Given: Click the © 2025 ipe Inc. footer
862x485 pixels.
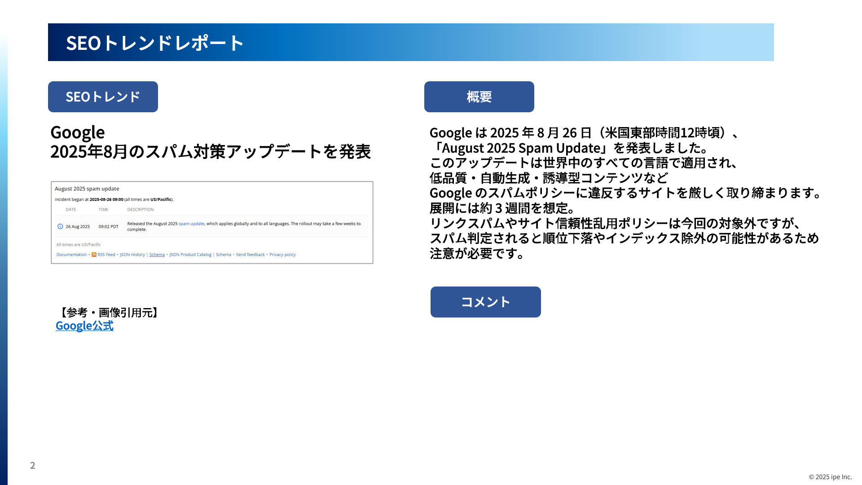Looking at the screenshot, I should pyautogui.click(x=830, y=477).
